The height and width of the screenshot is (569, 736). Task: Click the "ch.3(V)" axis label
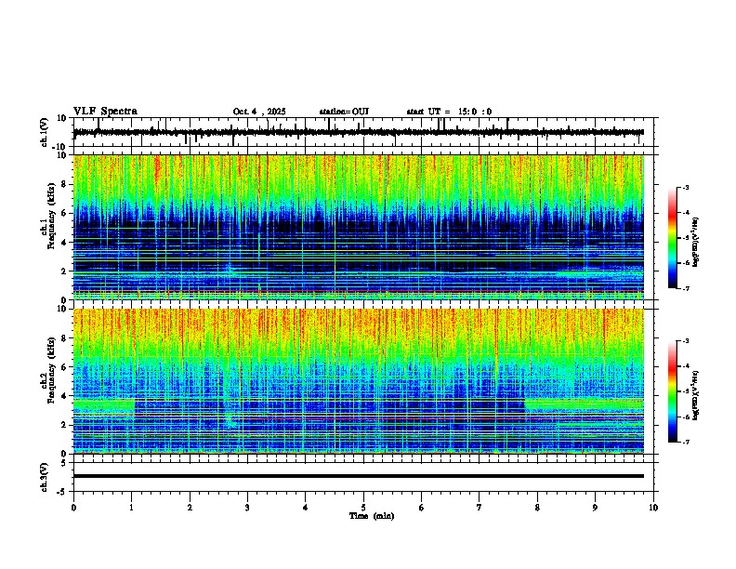coord(45,477)
